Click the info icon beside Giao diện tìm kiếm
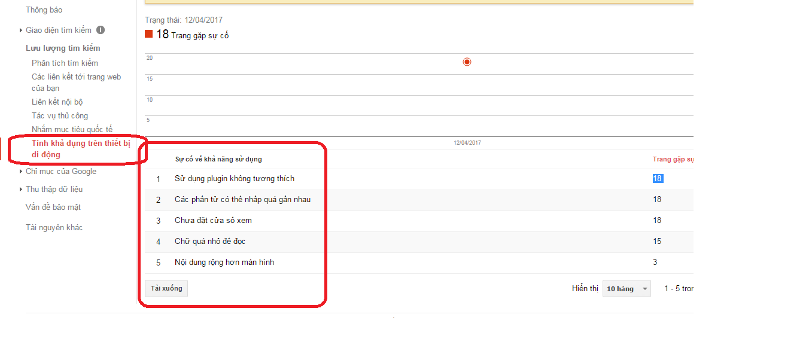Viewport: 812px width, 348px height. click(x=101, y=30)
